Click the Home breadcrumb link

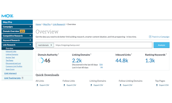click(x=38, y=24)
